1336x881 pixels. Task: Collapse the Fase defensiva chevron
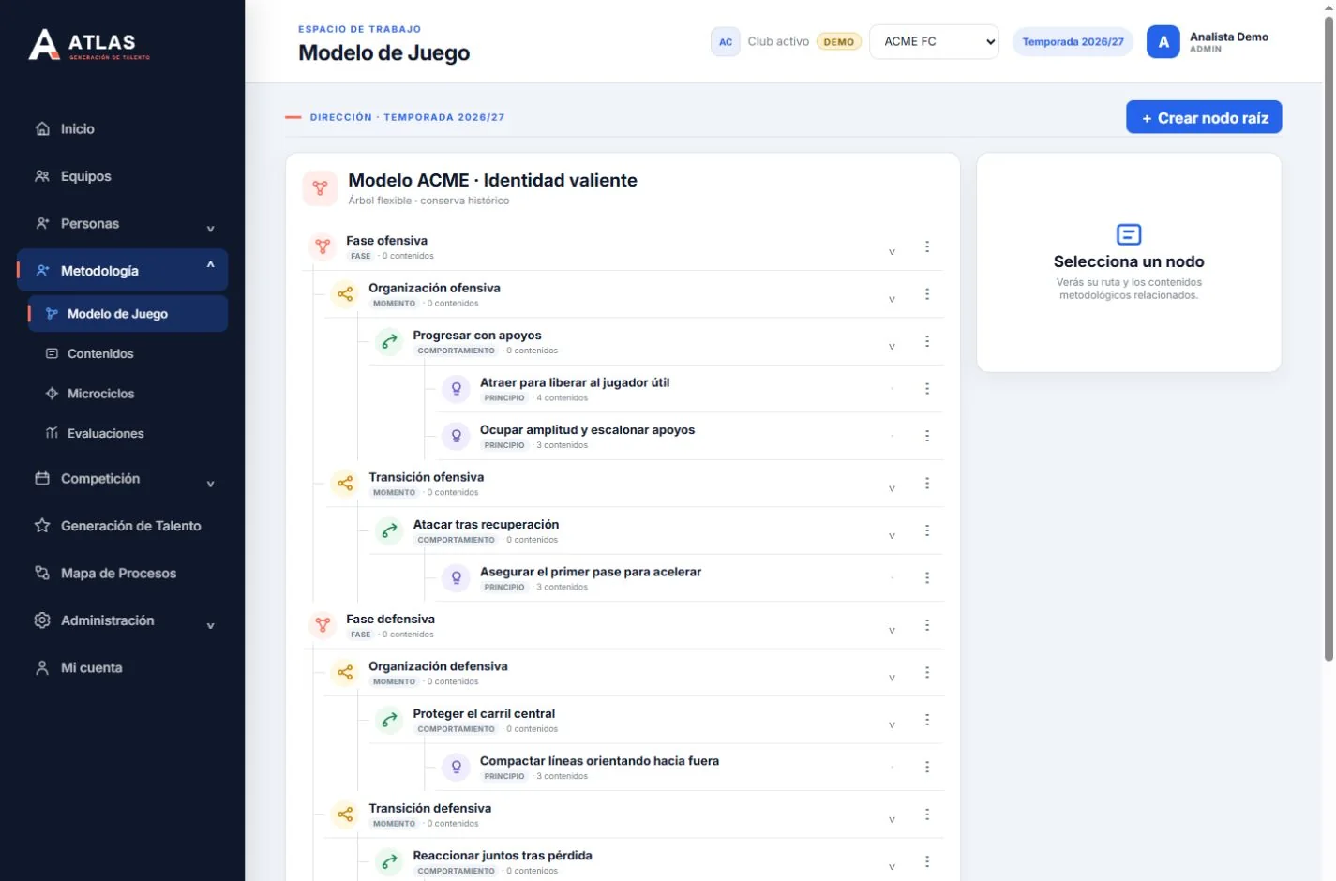point(892,631)
